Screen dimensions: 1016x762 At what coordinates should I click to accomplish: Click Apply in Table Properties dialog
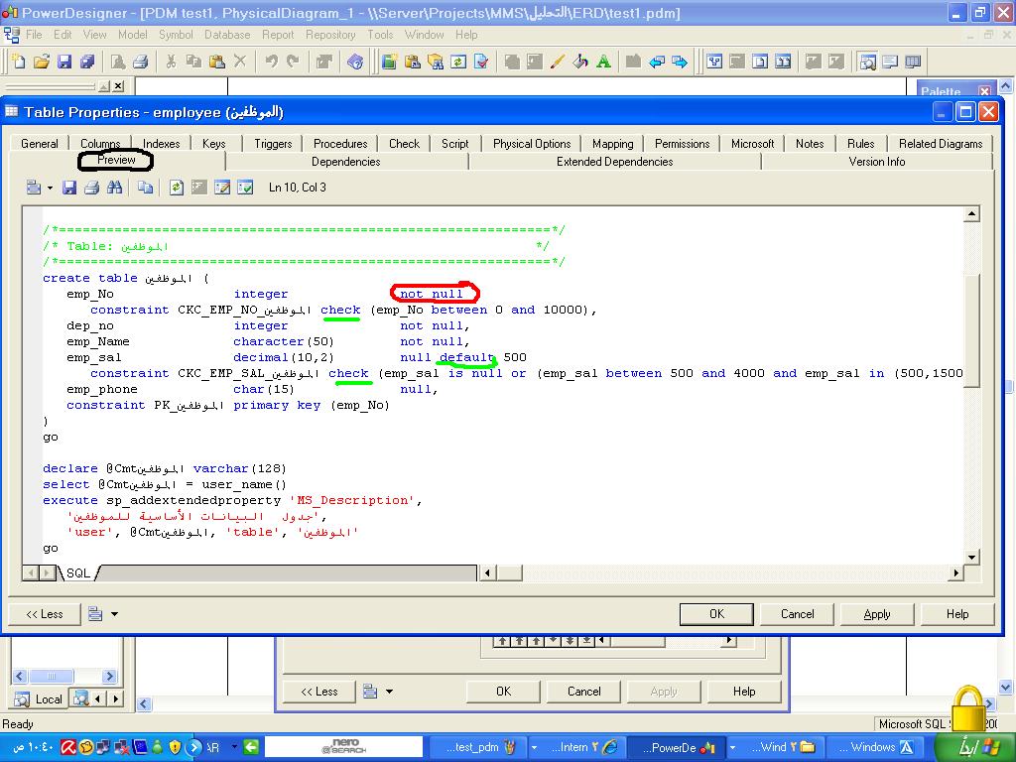point(877,614)
